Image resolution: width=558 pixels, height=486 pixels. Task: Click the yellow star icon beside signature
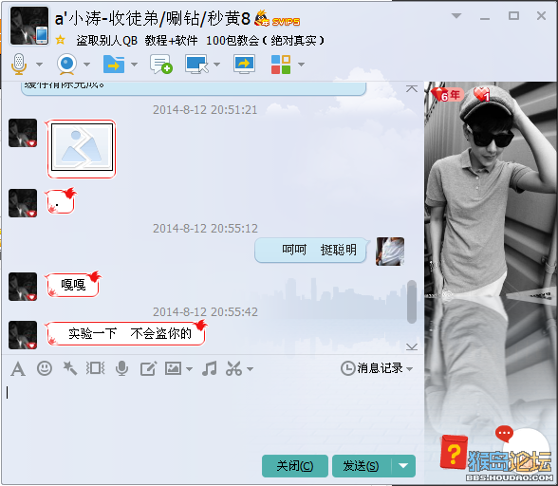[60, 40]
